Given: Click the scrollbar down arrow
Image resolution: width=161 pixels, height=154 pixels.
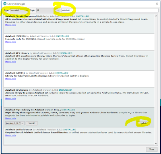Looking at the screenshot, I should [x=156, y=144].
